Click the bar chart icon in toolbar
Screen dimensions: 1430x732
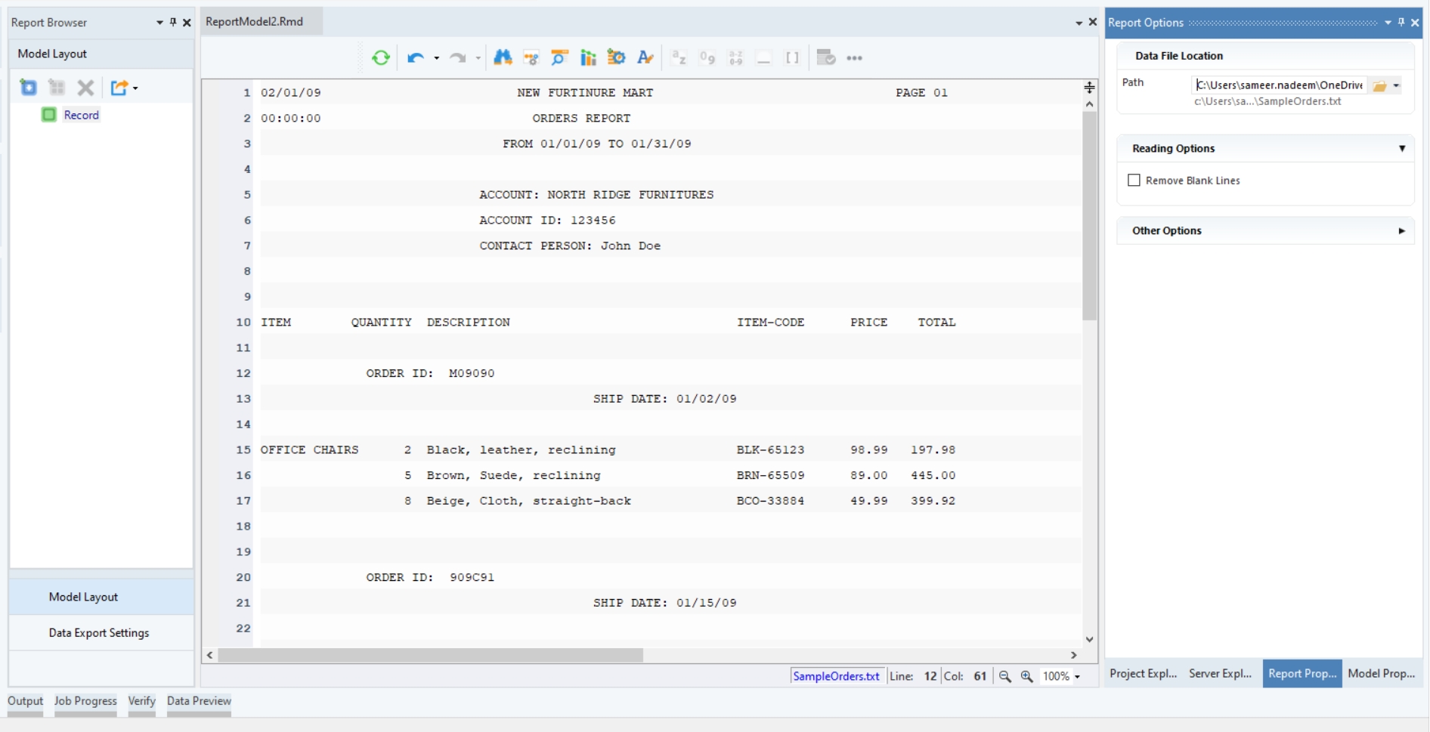click(588, 58)
